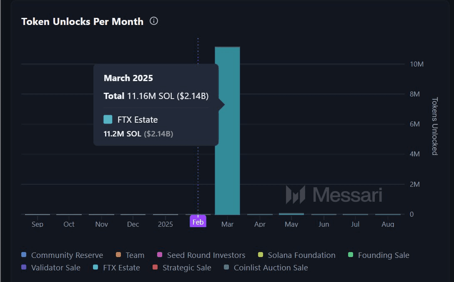Click the Mar axis label
Screen dimensions: 454x282
click(227, 224)
